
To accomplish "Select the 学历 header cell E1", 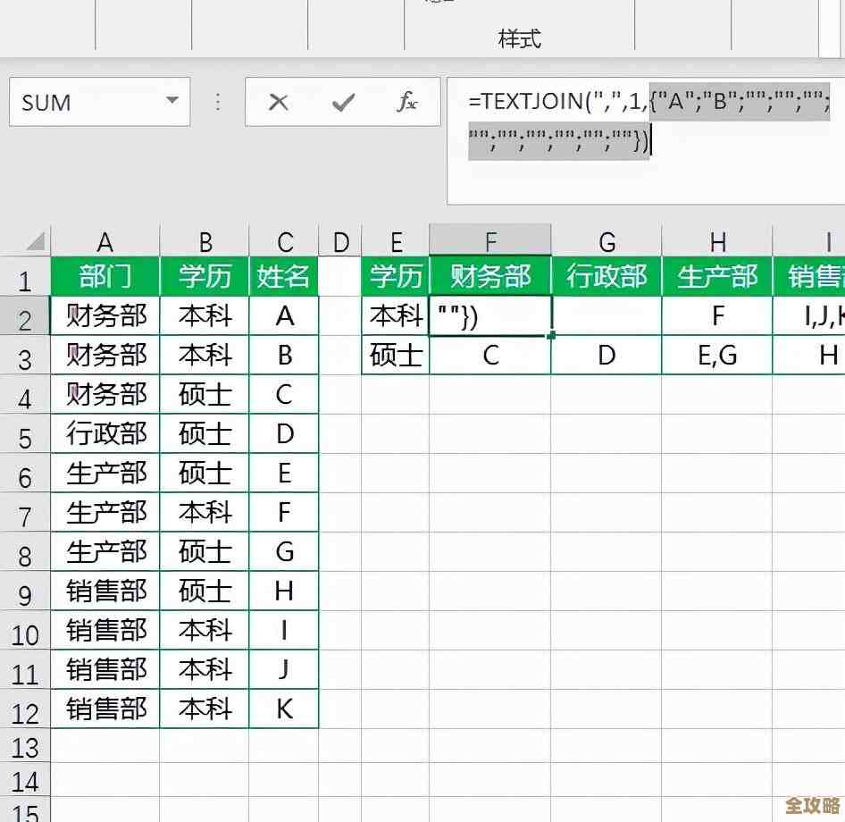I will pos(394,276).
